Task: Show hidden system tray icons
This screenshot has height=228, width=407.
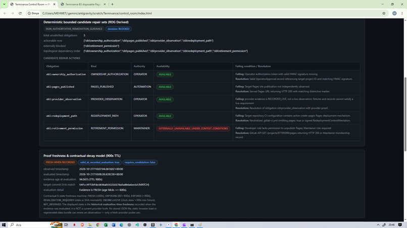Action: (378, 225)
